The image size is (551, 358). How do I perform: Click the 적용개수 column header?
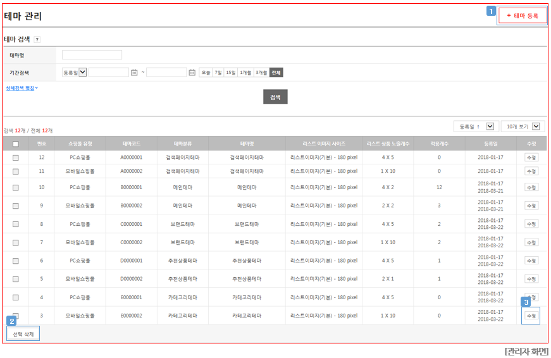coord(439,144)
